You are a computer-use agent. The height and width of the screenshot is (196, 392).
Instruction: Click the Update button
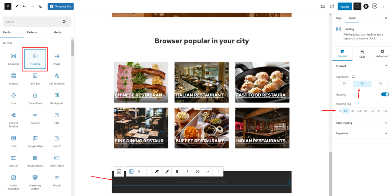point(345,7)
